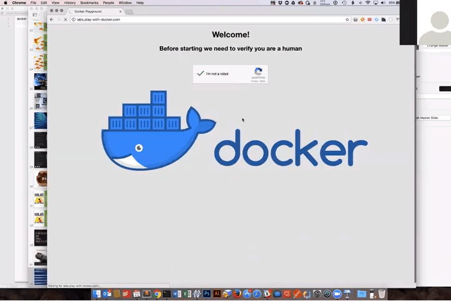
Task: Open Firefox from the Dock
Action: [x=237, y=294]
